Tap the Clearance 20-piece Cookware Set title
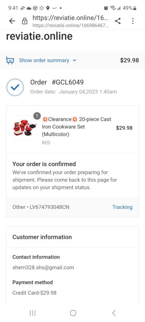The height and width of the screenshot is (322, 145). point(77,127)
